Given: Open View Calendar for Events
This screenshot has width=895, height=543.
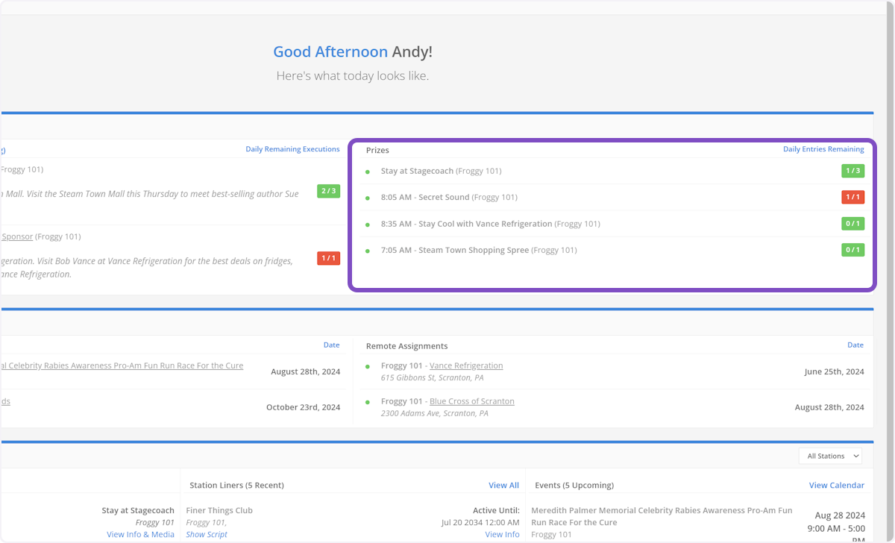Looking at the screenshot, I should 836,486.
